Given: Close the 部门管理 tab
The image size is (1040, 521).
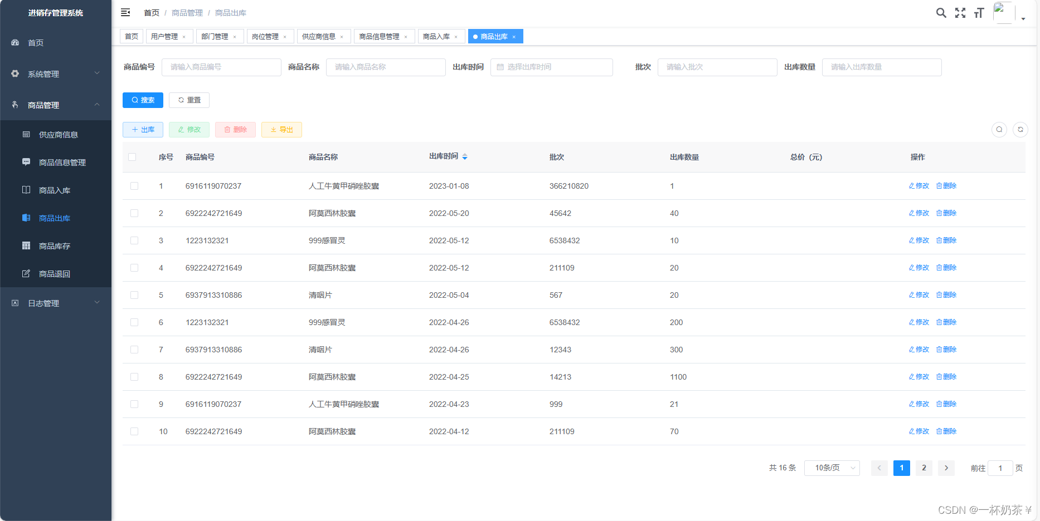Looking at the screenshot, I should 235,37.
